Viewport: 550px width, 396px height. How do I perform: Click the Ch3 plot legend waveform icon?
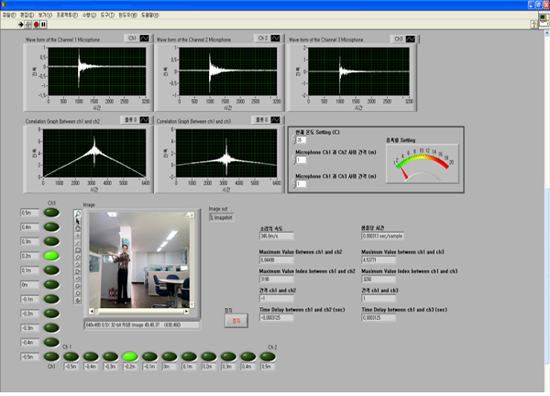pos(411,39)
